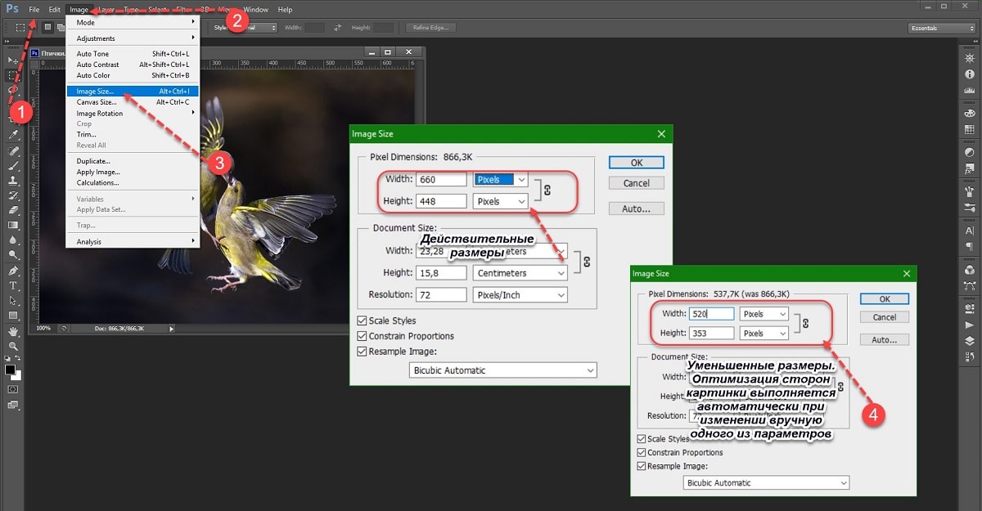
Task: Open Pixels unit dropdown beside Height 448
Action: (x=501, y=201)
